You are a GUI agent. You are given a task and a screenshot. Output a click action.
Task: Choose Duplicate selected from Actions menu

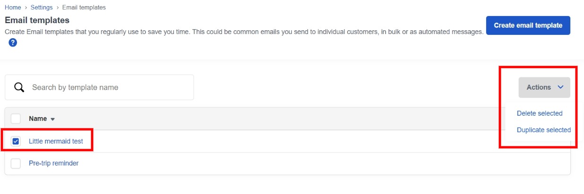(x=544, y=130)
